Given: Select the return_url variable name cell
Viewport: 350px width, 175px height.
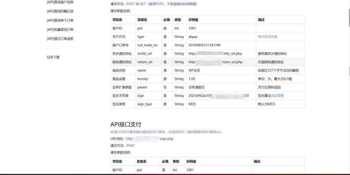Looking at the screenshot, I should click(x=145, y=62).
